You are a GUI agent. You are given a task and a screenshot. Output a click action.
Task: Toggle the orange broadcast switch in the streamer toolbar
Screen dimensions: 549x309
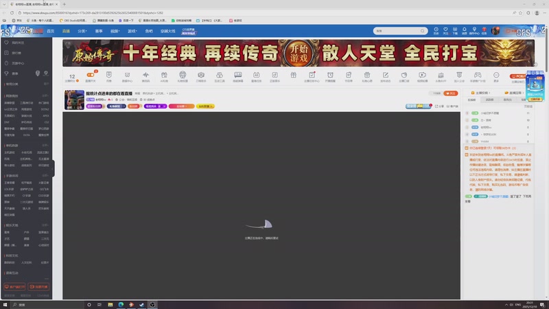[91, 75]
